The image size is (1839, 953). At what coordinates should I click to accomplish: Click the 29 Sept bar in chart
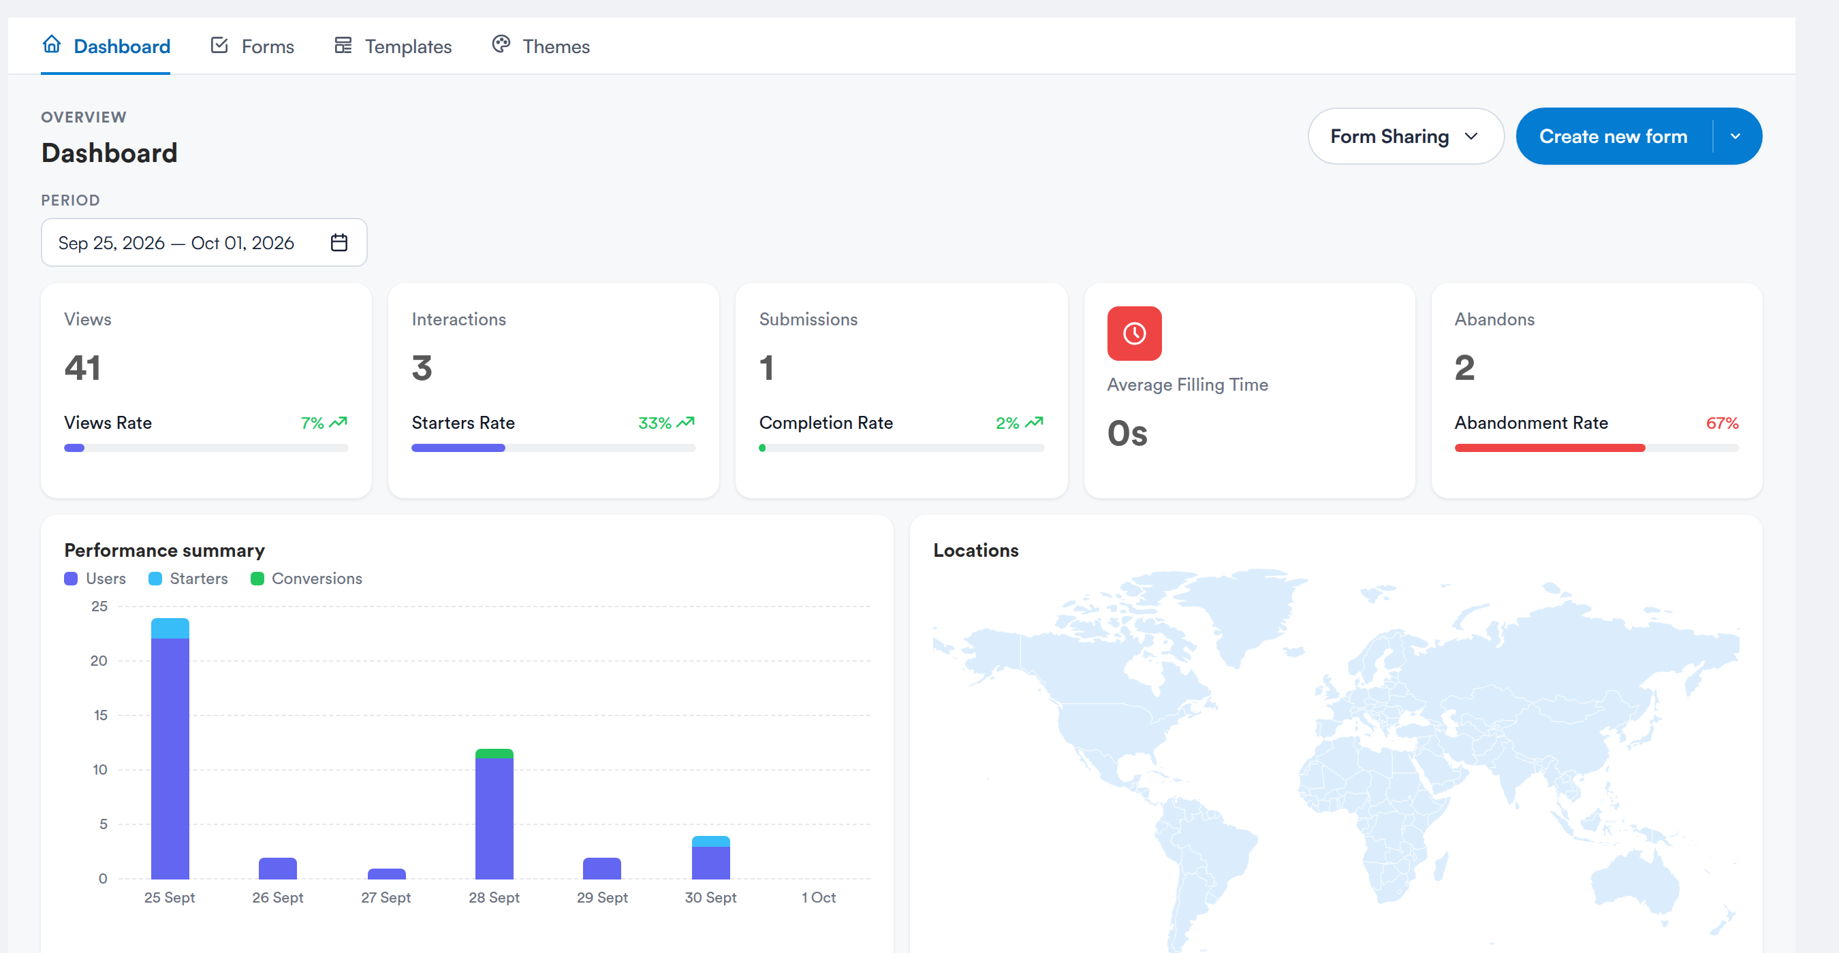tap(602, 868)
